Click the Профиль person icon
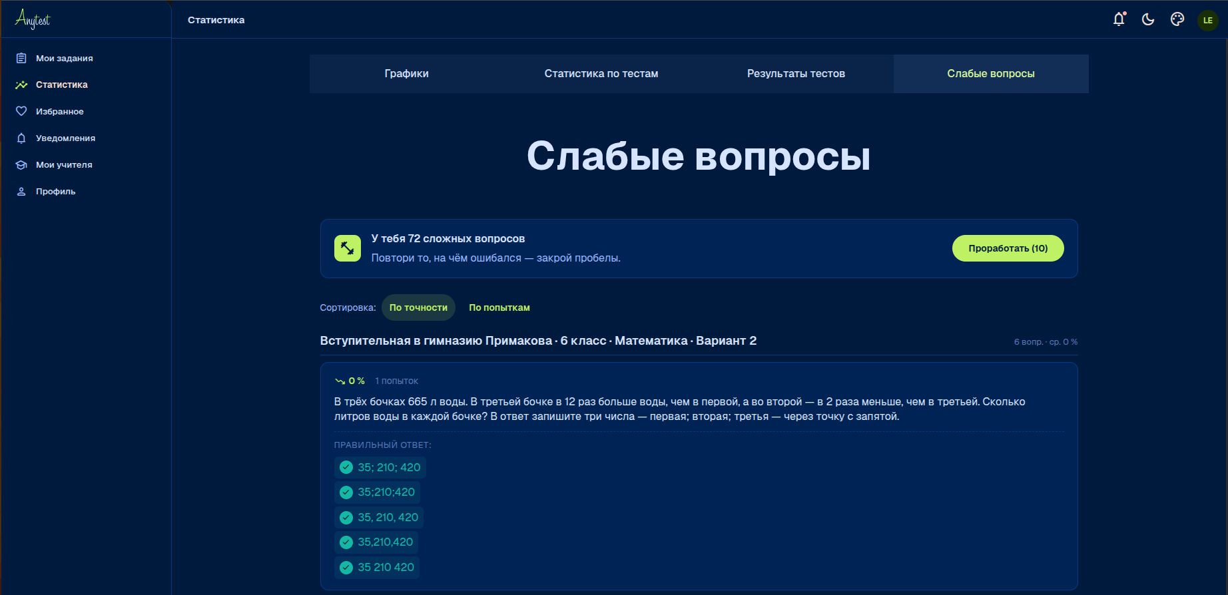Image resolution: width=1228 pixels, height=595 pixels. click(x=21, y=191)
